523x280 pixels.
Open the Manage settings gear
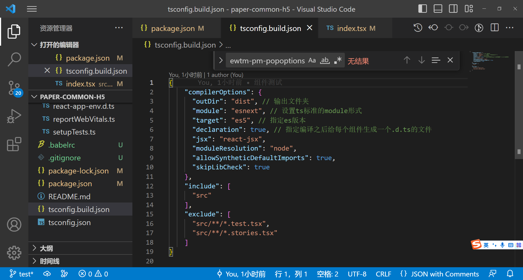pyautogui.click(x=14, y=253)
